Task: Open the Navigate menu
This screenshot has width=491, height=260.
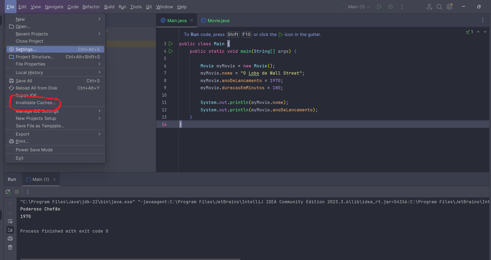Action: point(54,7)
